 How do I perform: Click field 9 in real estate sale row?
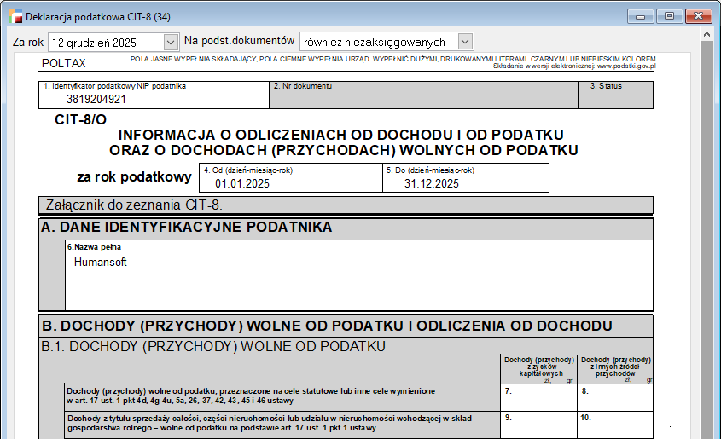538,424
